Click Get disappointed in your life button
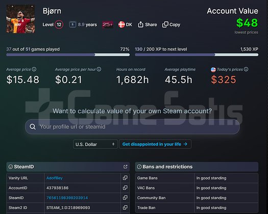 coord(155,144)
